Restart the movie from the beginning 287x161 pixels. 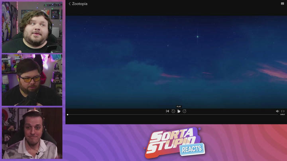167,111
